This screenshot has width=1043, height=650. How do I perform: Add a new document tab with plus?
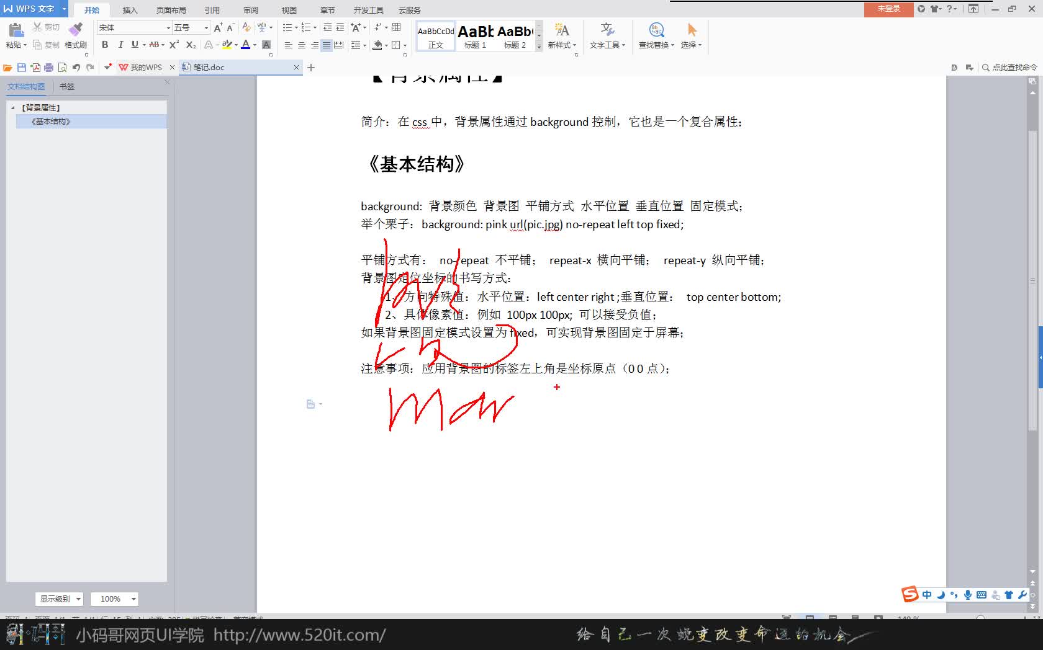[311, 68]
